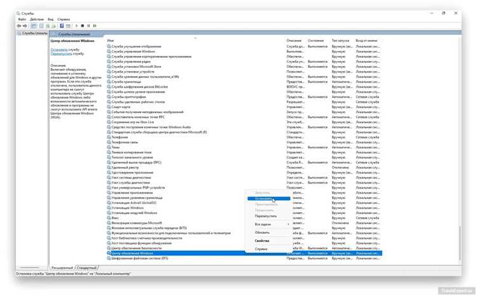Click the gear icon beside Телефония
The image size is (477, 296).
point(109,137)
